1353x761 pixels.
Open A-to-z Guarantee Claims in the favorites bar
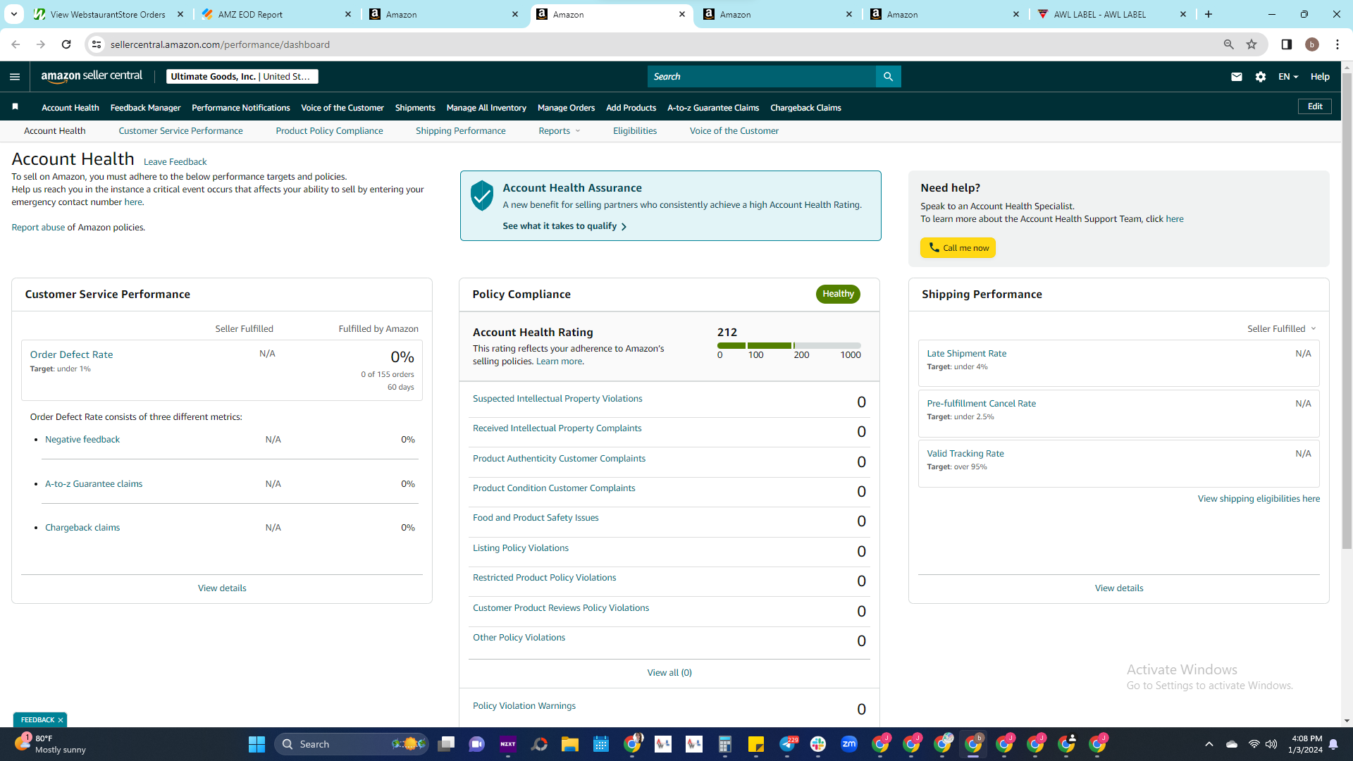tap(713, 108)
